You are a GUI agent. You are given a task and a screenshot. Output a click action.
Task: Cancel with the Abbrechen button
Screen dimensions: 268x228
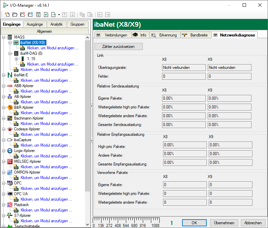click(x=253, y=223)
